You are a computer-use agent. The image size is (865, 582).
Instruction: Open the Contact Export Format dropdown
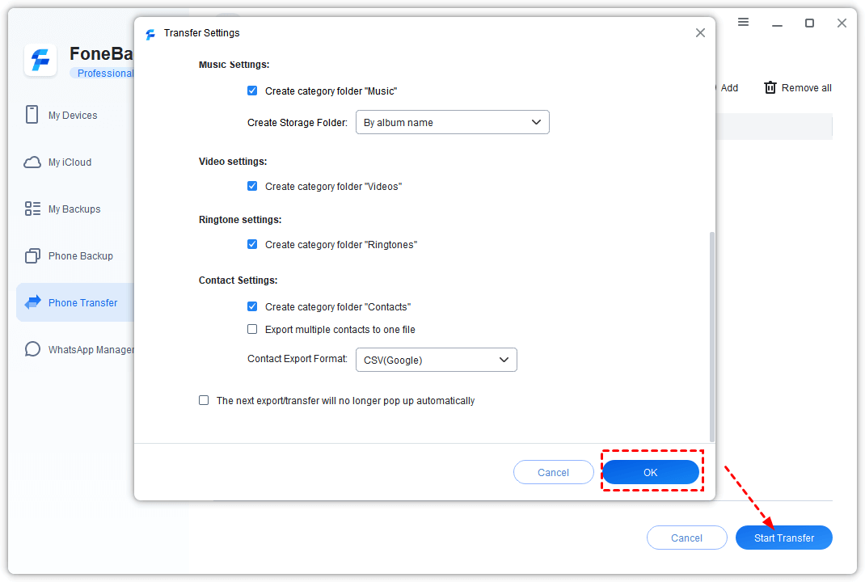tap(436, 361)
